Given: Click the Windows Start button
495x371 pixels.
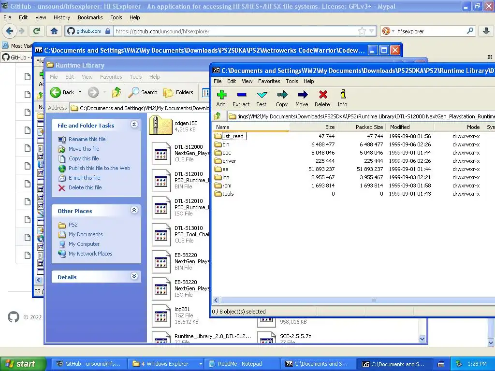Looking at the screenshot, I should (x=22, y=364).
